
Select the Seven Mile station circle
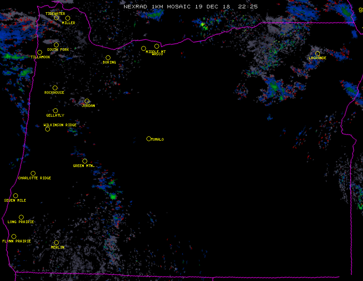(x=15, y=196)
